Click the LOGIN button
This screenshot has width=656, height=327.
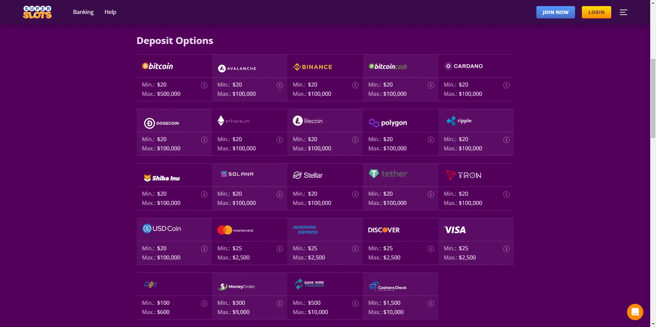[x=597, y=12]
